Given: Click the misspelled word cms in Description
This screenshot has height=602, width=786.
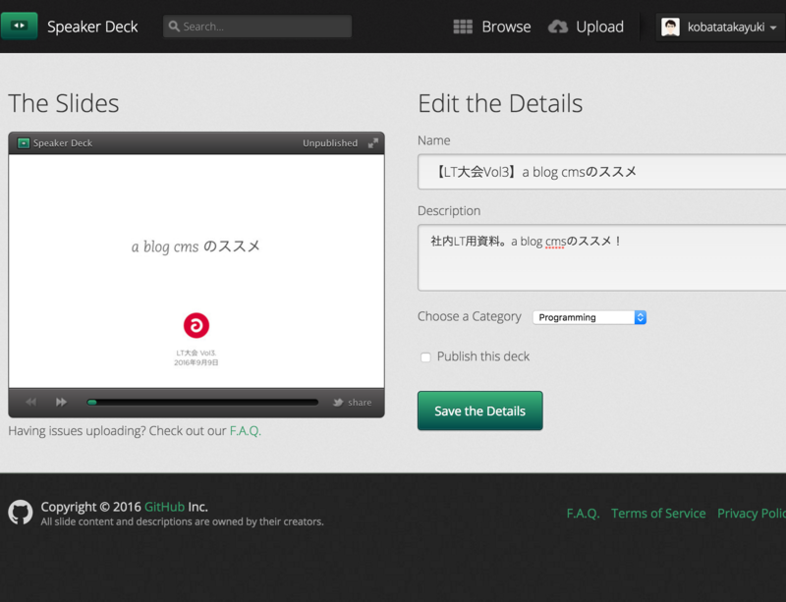Looking at the screenshot, I should [555, 242].
